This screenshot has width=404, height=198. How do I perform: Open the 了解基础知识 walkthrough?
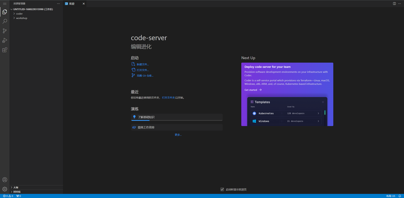pyautogui.click(x=177, y=117)
